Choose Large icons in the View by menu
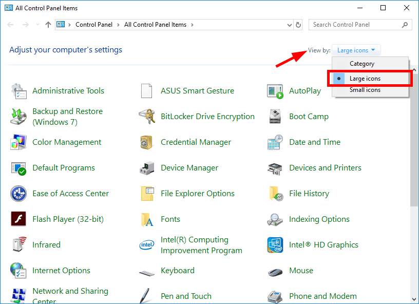 pos(370,79)
